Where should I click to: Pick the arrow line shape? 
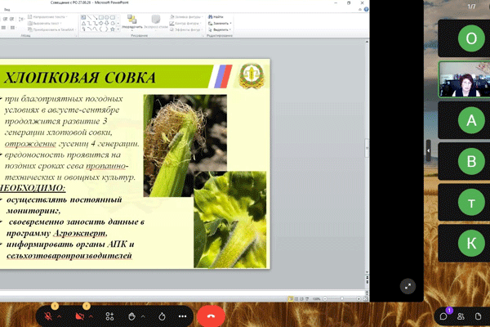[x=95, y=17]
